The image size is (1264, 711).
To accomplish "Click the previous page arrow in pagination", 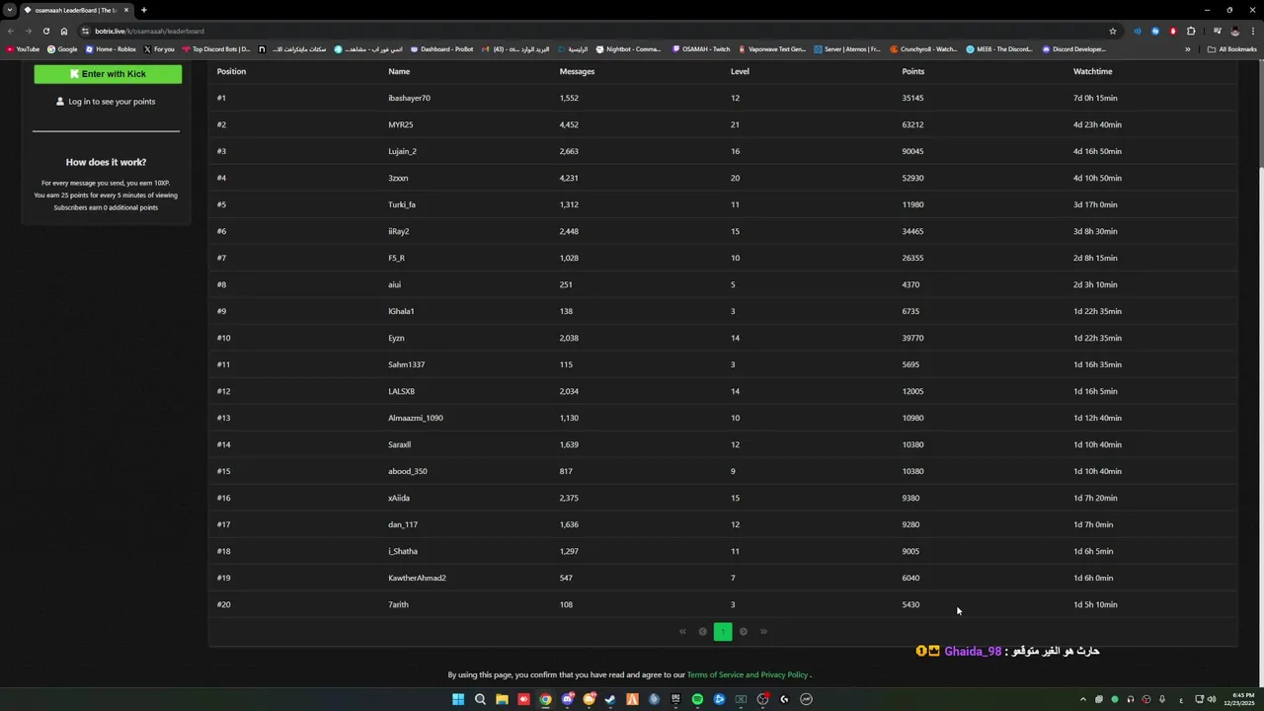I will pos(703,632).
